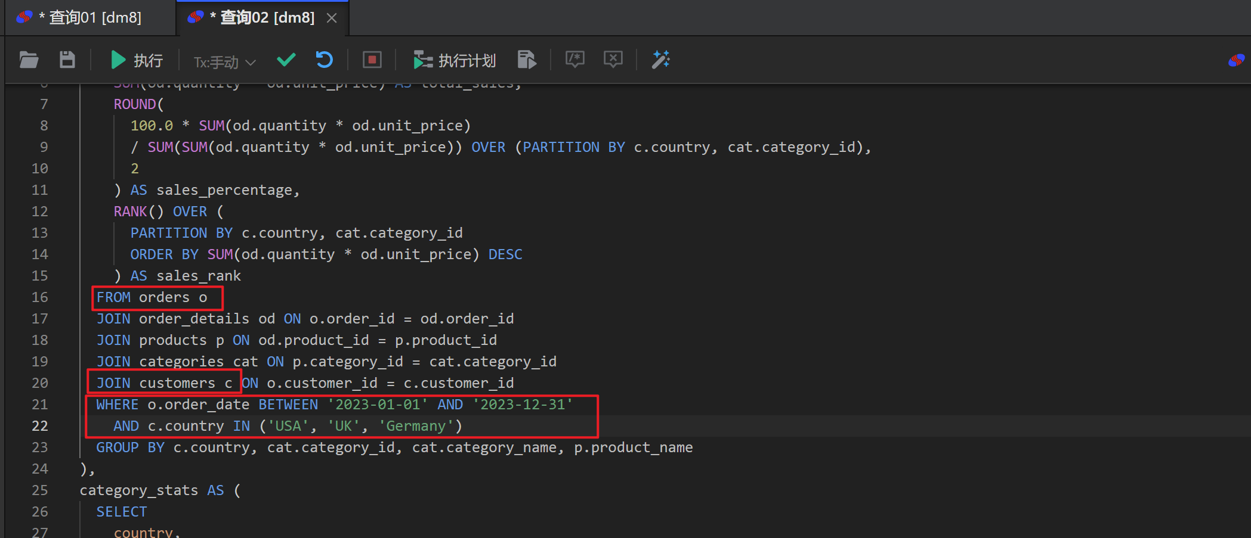Close the 查询02 tab
The image size is (1251, 538).
pos(332,17)
